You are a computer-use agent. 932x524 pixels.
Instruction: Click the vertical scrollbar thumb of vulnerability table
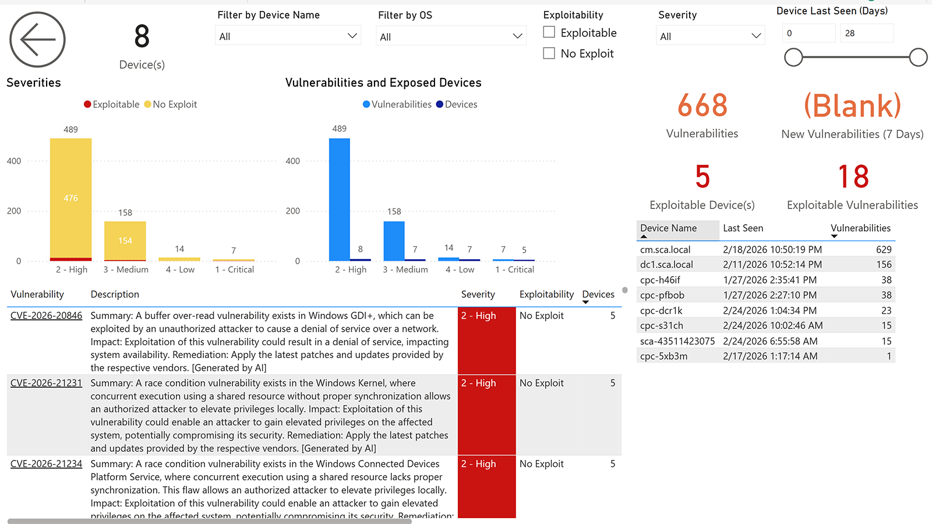click(x=624, y=290)
